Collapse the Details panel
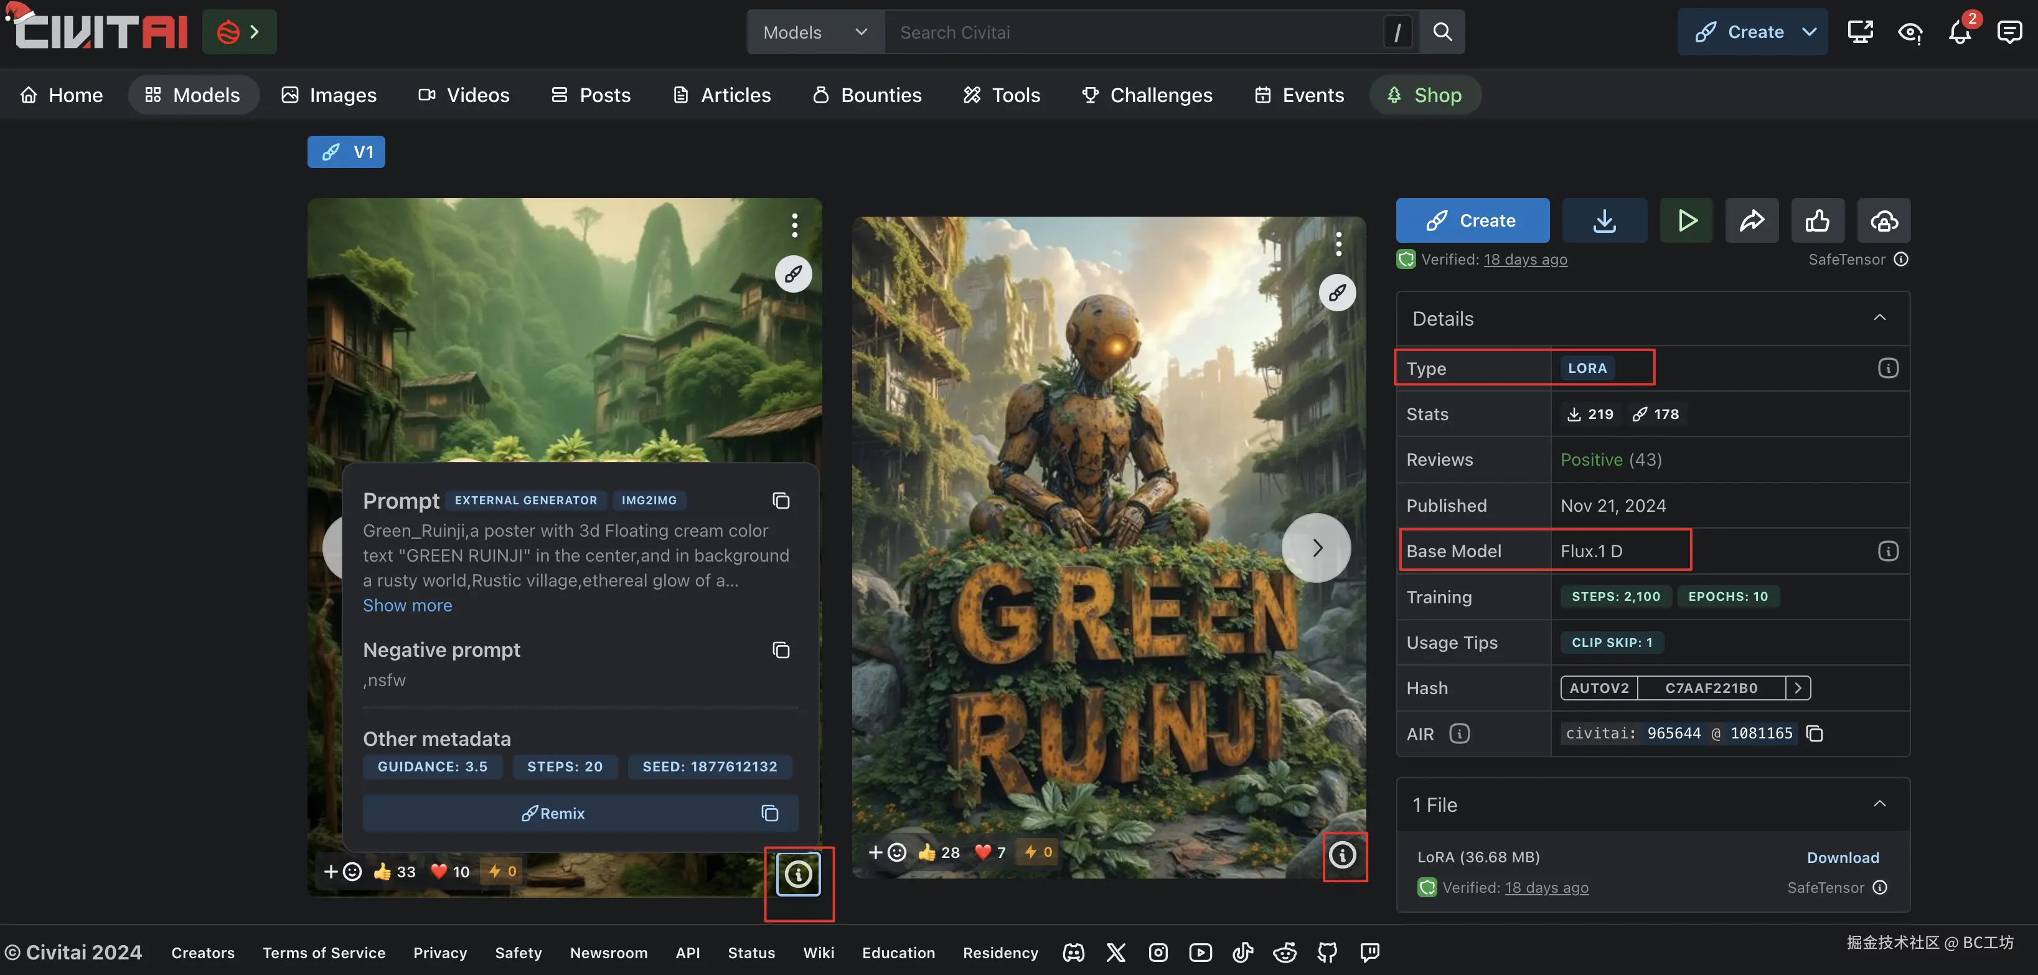This screenshot has height=975, width=2038. pyautogui.click(x=1879, y=318)
